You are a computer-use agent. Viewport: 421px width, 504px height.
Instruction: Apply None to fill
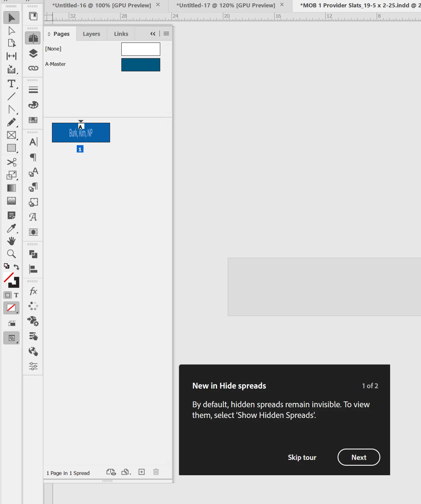[x=11, y=308]
